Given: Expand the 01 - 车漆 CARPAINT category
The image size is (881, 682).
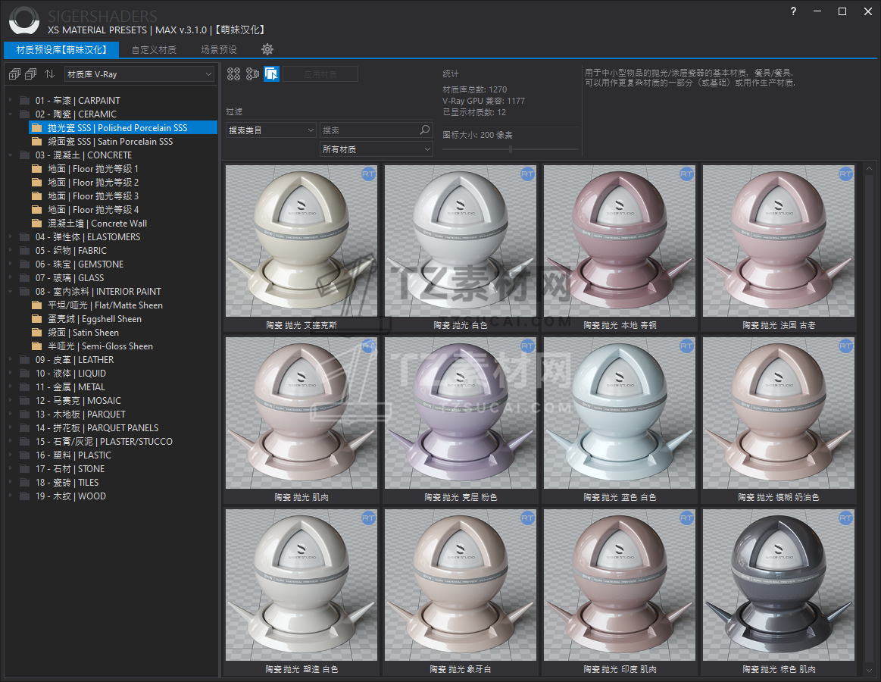Looking at the screenshot, I should [x=10, y=100].
